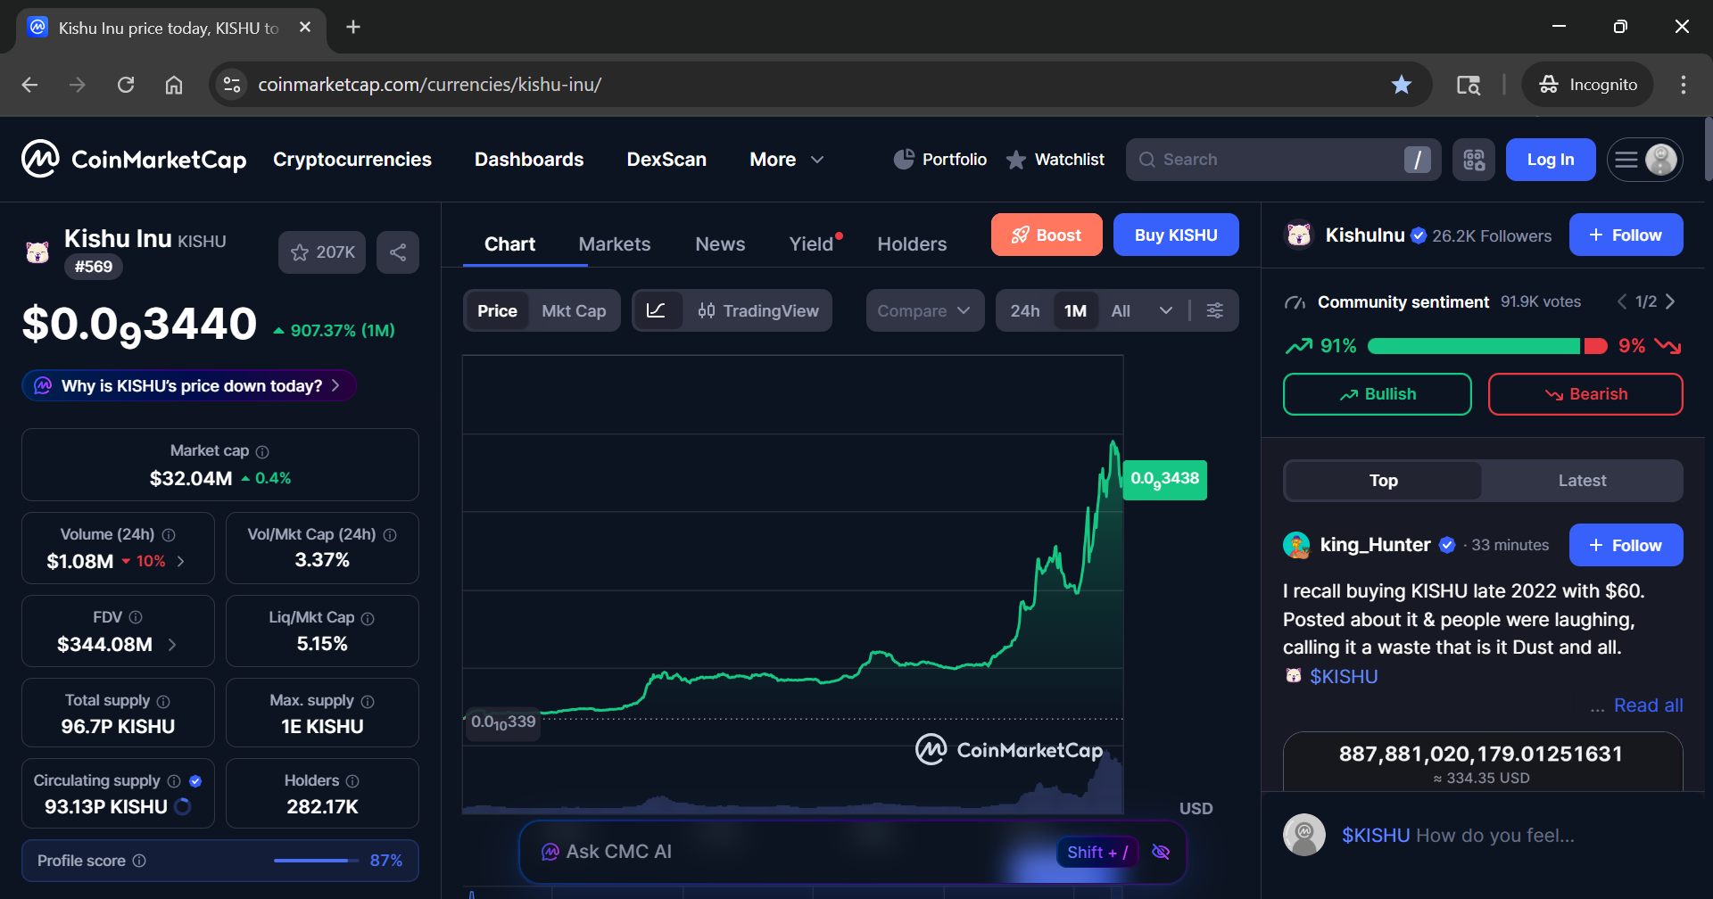The width and height of the screenshot is (1713, 899).
Task: Click Liq/Mkt Cap info icon
Action: coord(368,618)
